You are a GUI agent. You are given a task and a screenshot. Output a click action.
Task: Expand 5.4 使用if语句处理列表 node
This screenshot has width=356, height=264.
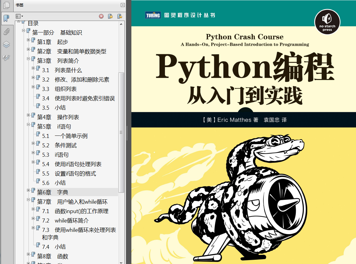(33, 162)
